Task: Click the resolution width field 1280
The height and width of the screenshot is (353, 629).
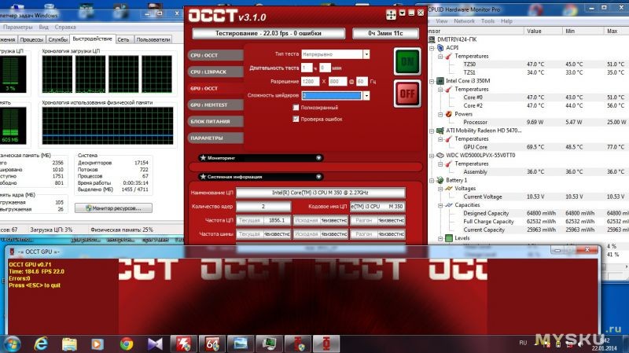Action: (x=311, y=82)
